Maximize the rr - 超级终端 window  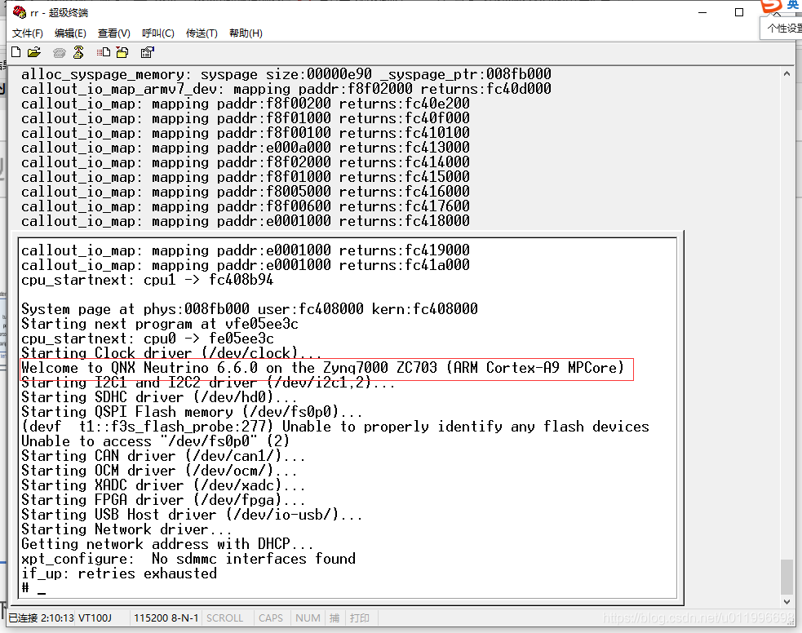[739, 12]
